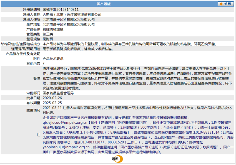Viewport: 236px width, 165px height.
Task: Click the 注册证编号 field label
Action: (32, 10)
